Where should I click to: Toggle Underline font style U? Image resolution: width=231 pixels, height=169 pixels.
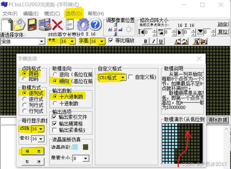click(161, 41)
